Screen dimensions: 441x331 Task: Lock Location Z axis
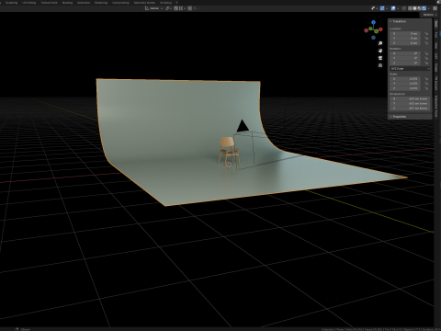point(426,43)
